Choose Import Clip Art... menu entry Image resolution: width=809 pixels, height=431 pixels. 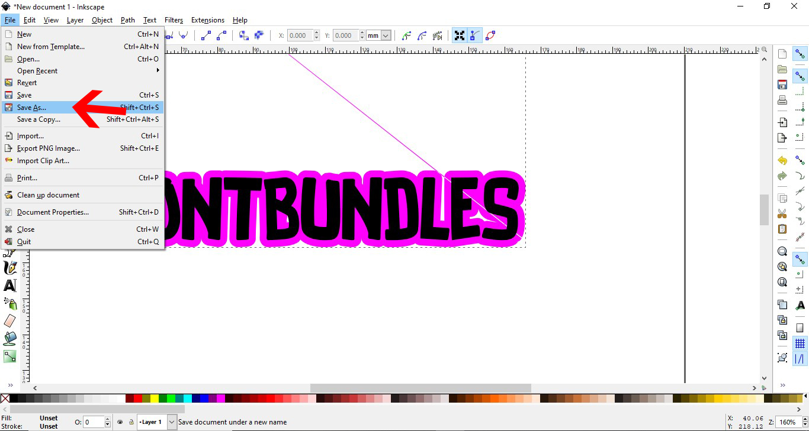coord(82,161)
